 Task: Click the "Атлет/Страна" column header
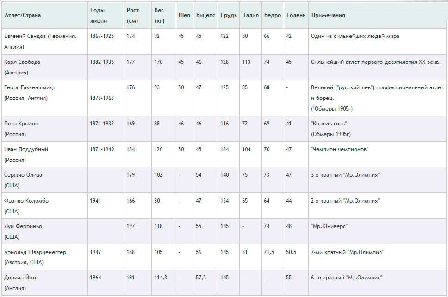[23, 15]
